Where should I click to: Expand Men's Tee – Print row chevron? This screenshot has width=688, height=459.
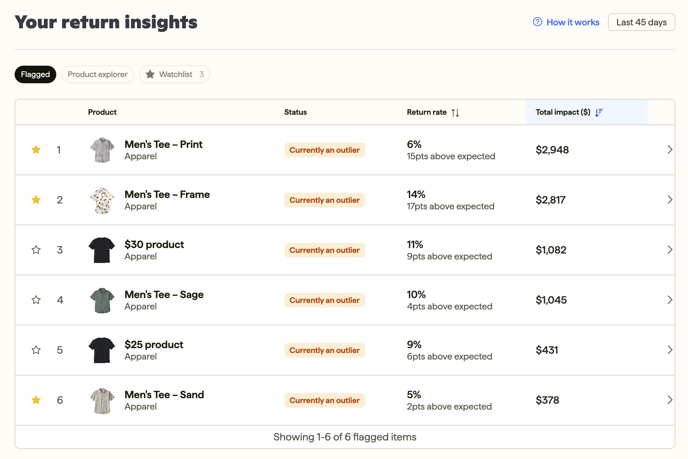point(670,150)
